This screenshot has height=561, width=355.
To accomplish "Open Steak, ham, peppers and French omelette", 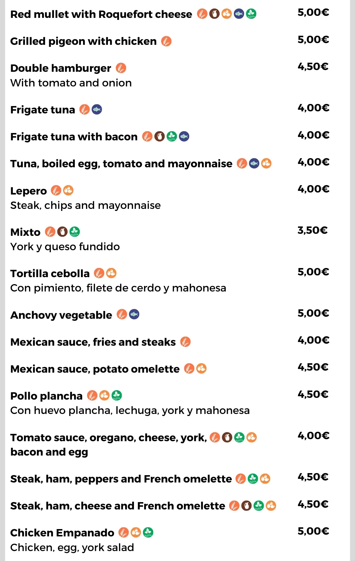I will point(121,479).
